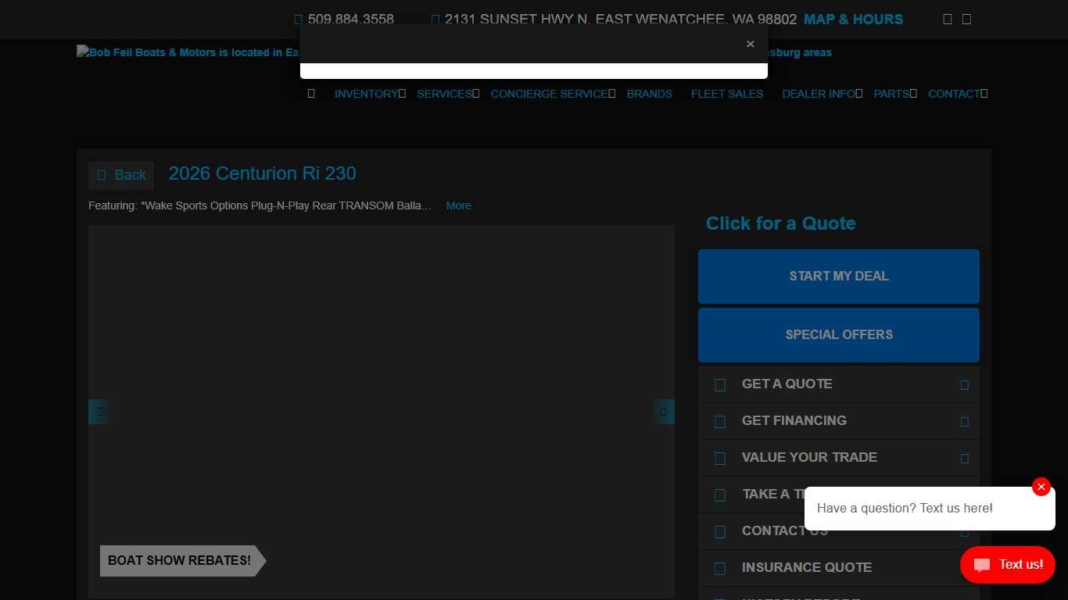Click the home icon in navigation bar
Screen dimensions: 1068x600
pos(311,94)
